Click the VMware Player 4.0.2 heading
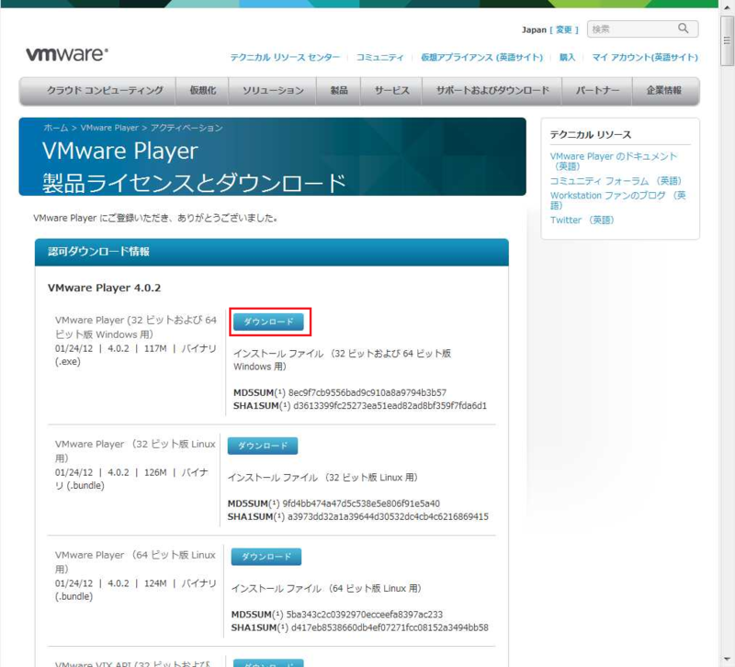Image resolution: width=735 pixels, height=667 pixels. tap(104, 288)
